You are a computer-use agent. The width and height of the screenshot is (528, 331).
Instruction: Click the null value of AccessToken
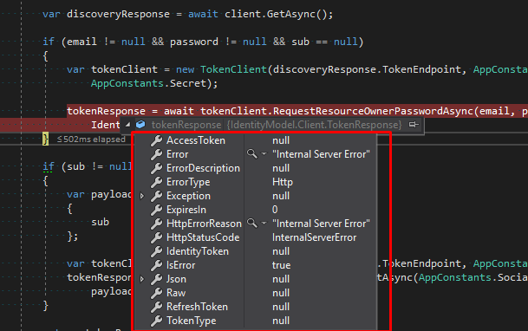[281, 140]
